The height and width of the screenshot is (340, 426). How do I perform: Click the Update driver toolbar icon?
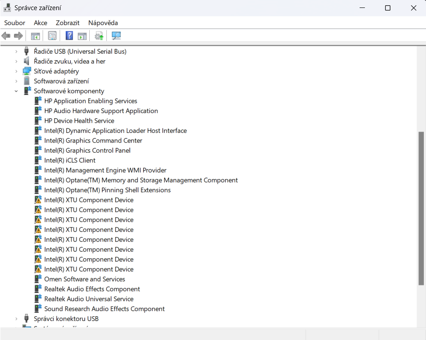tap(99, 36)
